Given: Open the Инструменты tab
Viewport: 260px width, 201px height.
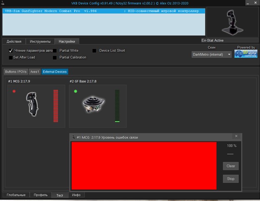Looking at the screenshot, I should 40,41.
